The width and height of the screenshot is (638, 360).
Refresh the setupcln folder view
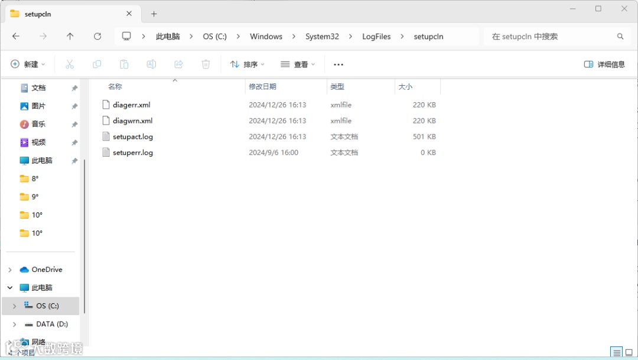point(97,36)
